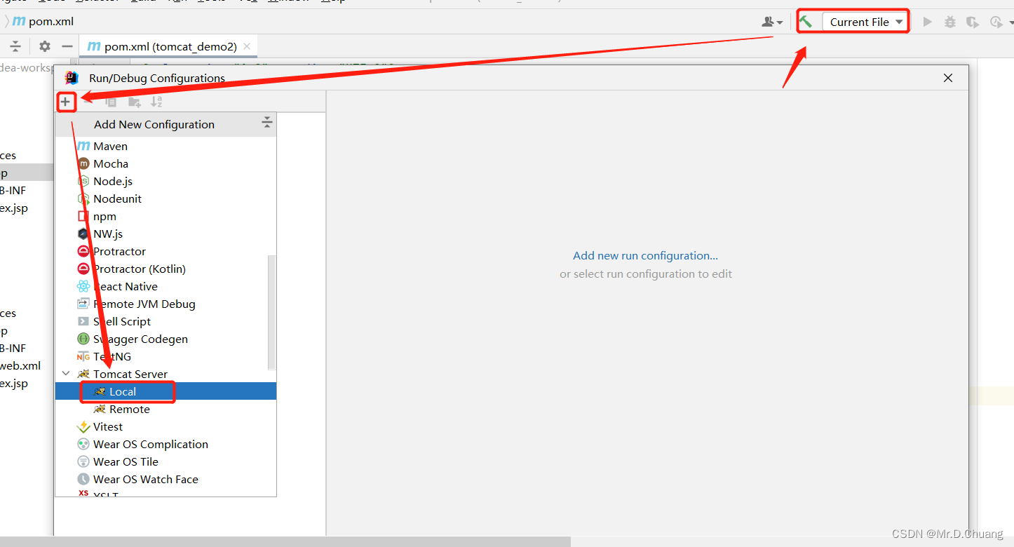Choose Remote JVM Debug configuration
Screen dimensions: 1014x547
click(165, 304)
